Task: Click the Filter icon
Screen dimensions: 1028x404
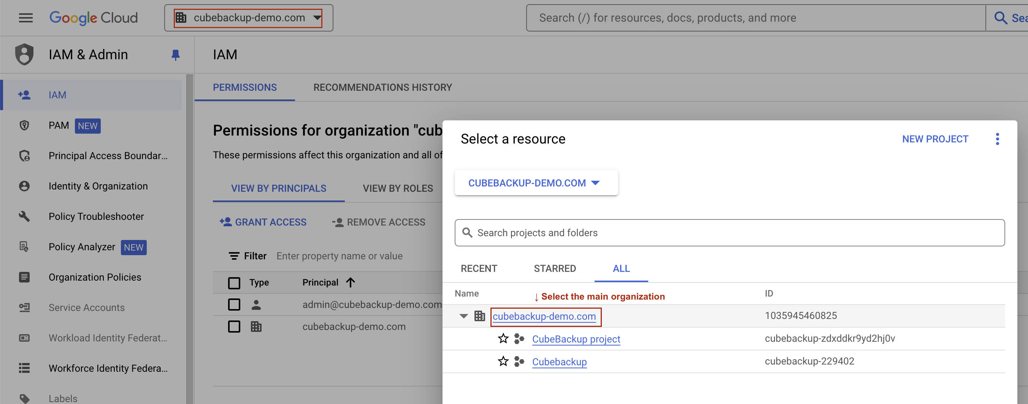Action: pyautogui.click(x=234, y=256)
